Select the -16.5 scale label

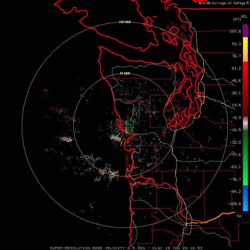(x=235, y=130)
